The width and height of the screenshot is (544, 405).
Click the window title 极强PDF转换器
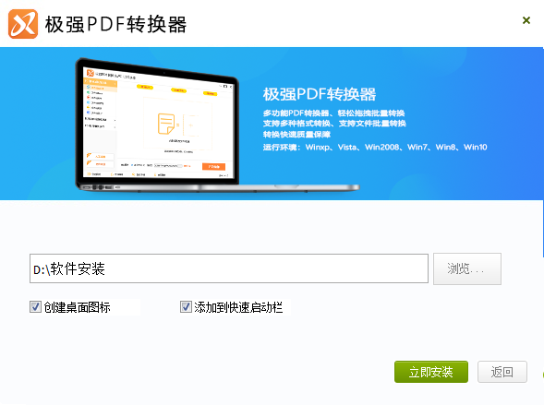coord(115,24)
